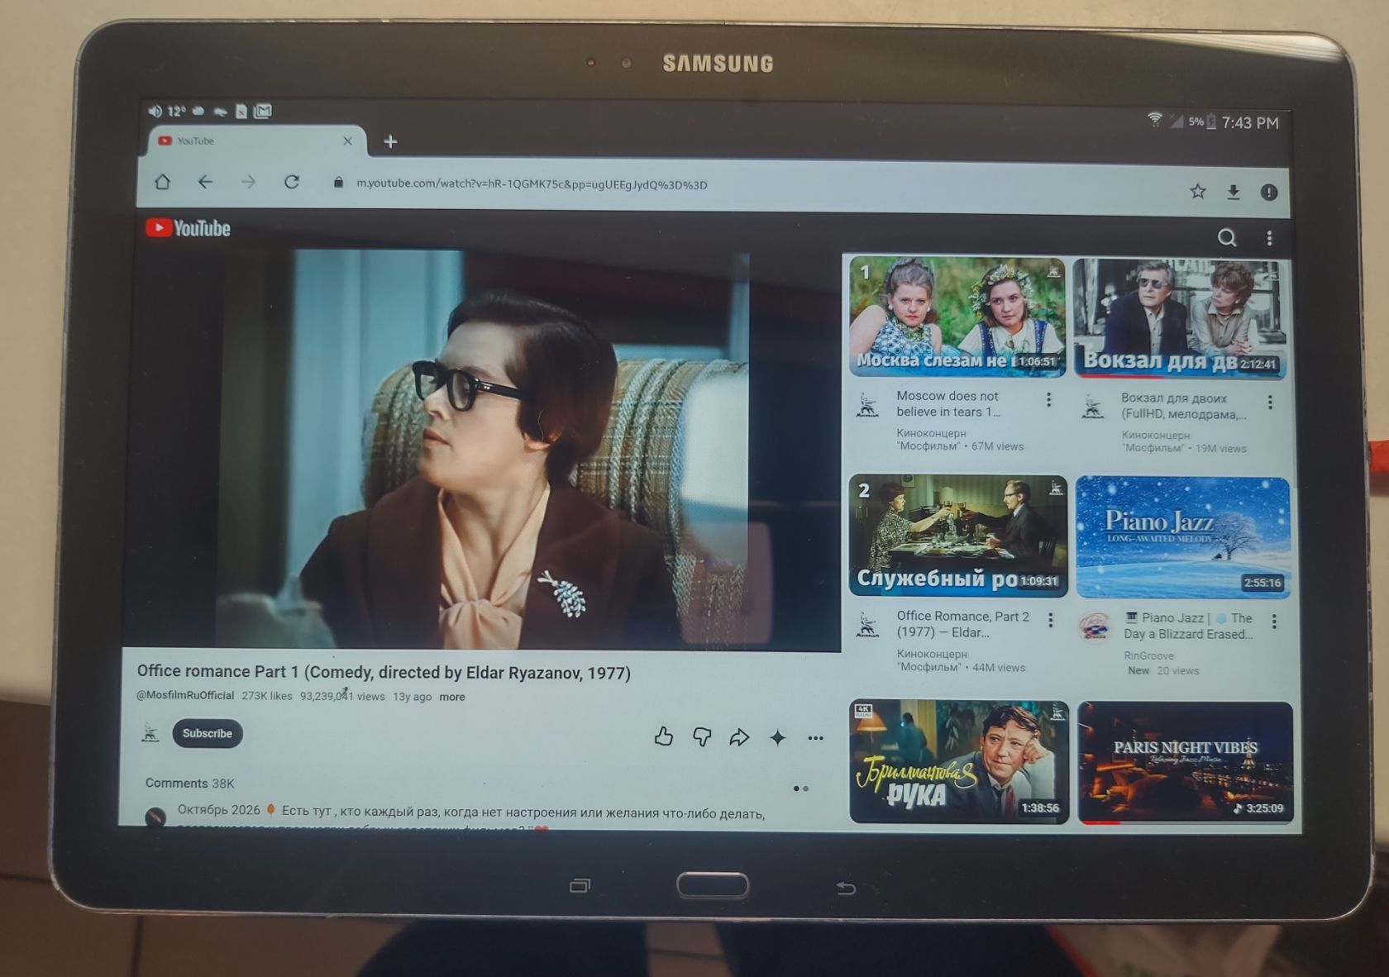Close the YouTube browser tab
This screenshot has height=977, width=1389.
[347, 141]
